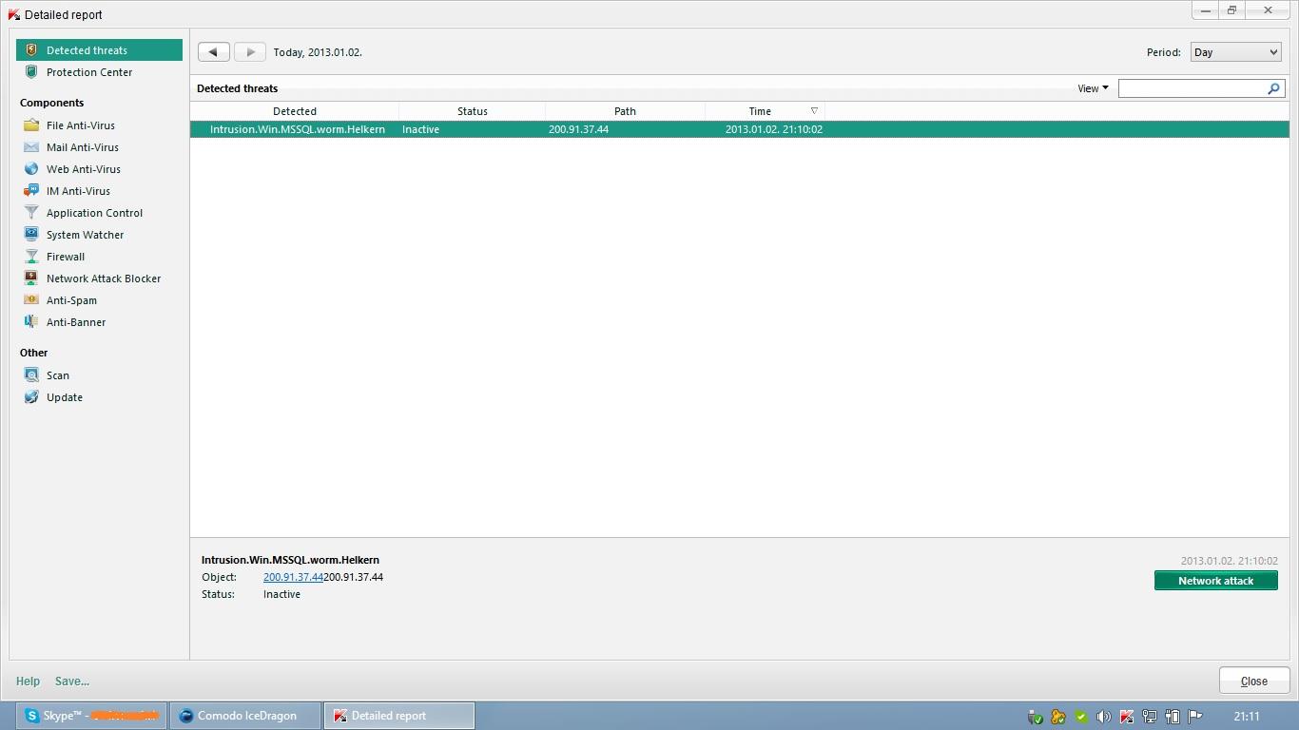The height and width of the screenshot is (730, 1299).
Task: Click path cell 200.91.37.44 in table
Action: point(578,129)
